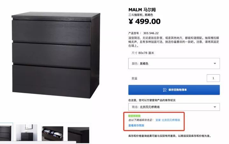Click 保存至购物清单 button
Image resolution: width=229 pixels, height=144 pixels.
tap(174, 90)
